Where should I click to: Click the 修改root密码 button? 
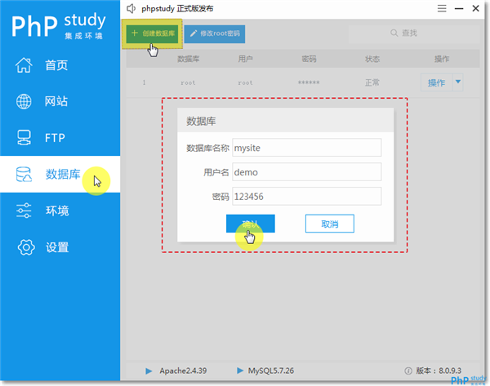215,33
